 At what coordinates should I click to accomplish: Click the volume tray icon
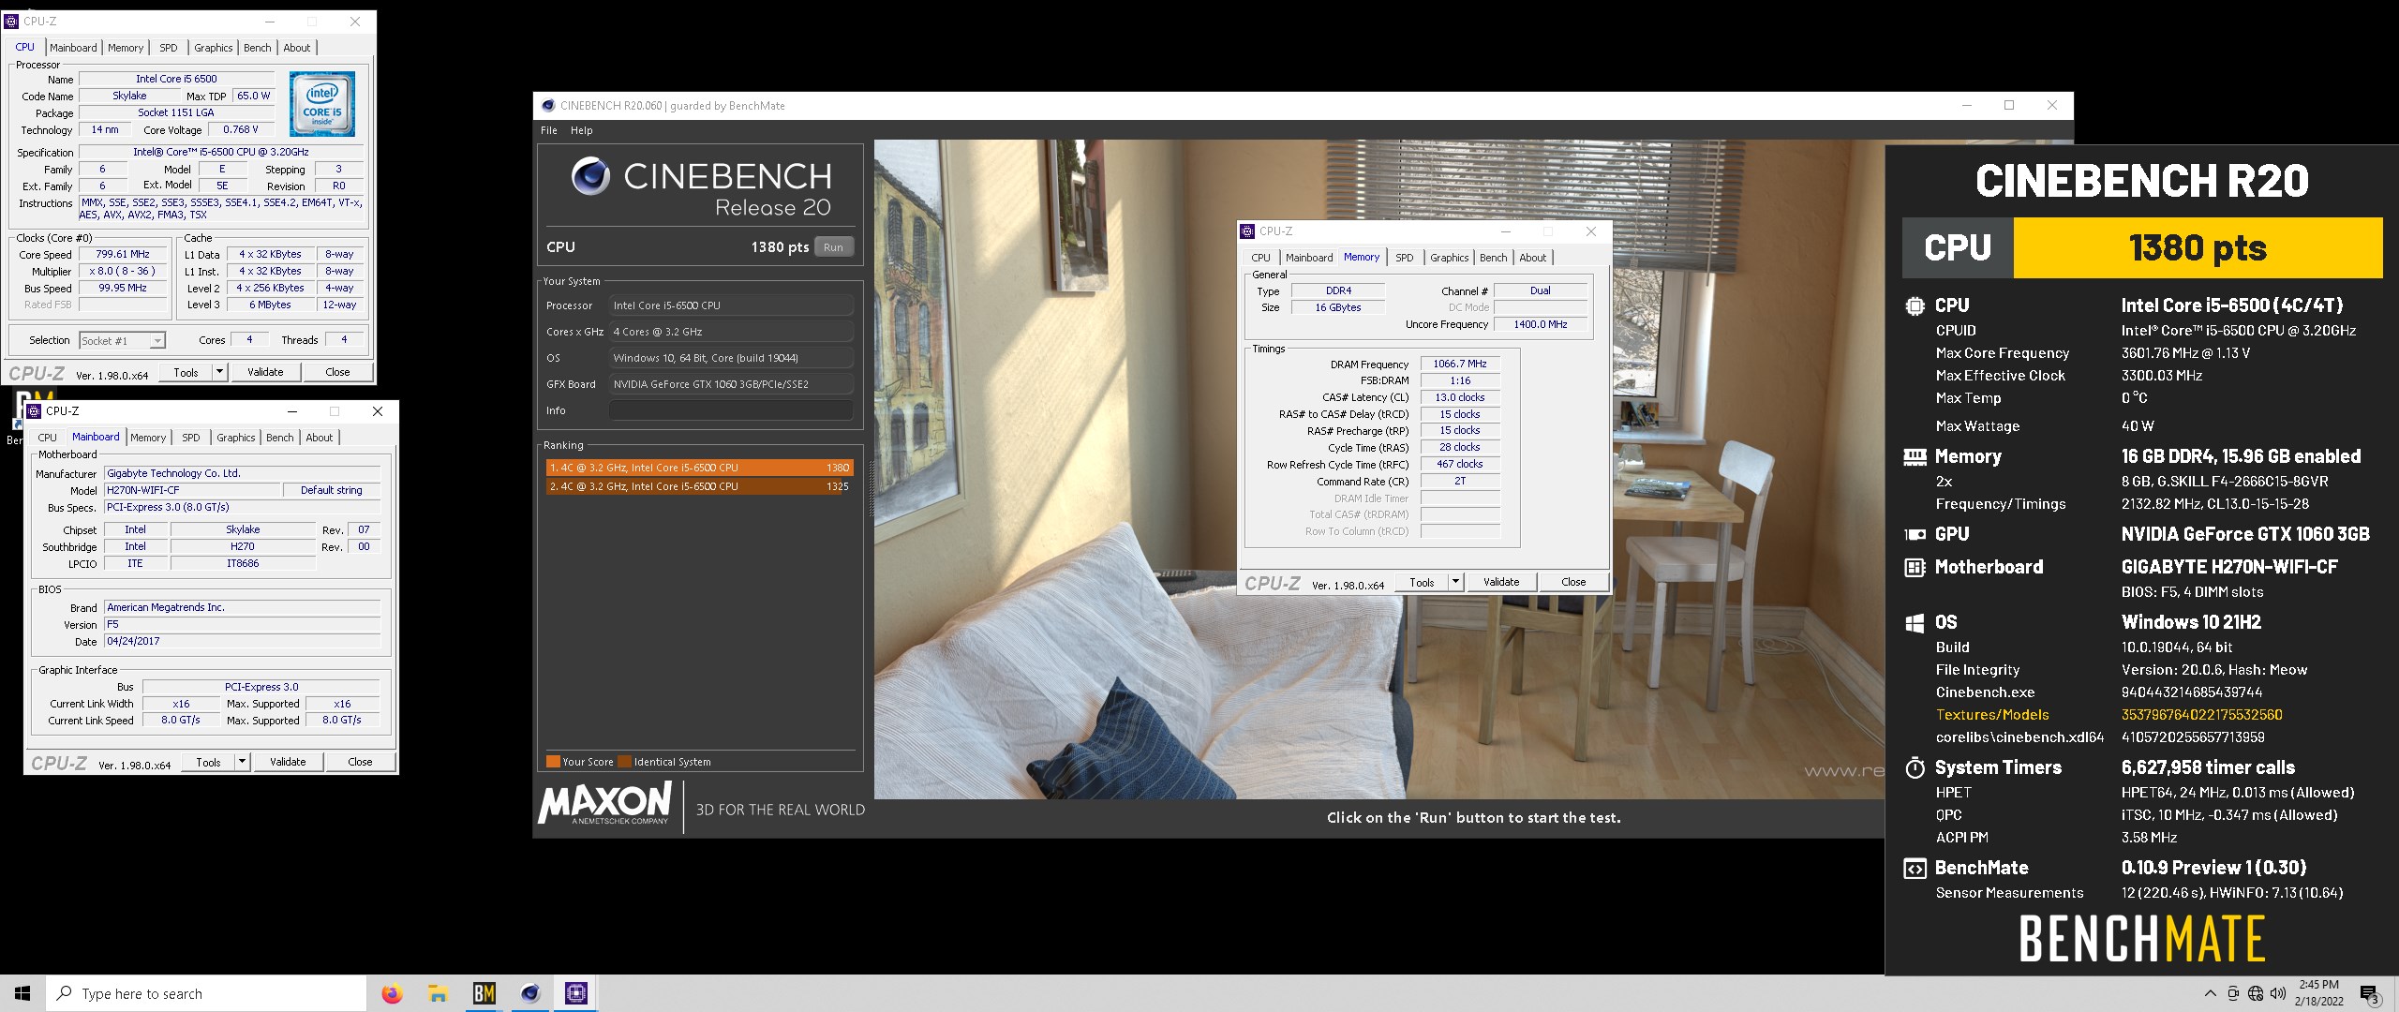(x=2278, y=993)
